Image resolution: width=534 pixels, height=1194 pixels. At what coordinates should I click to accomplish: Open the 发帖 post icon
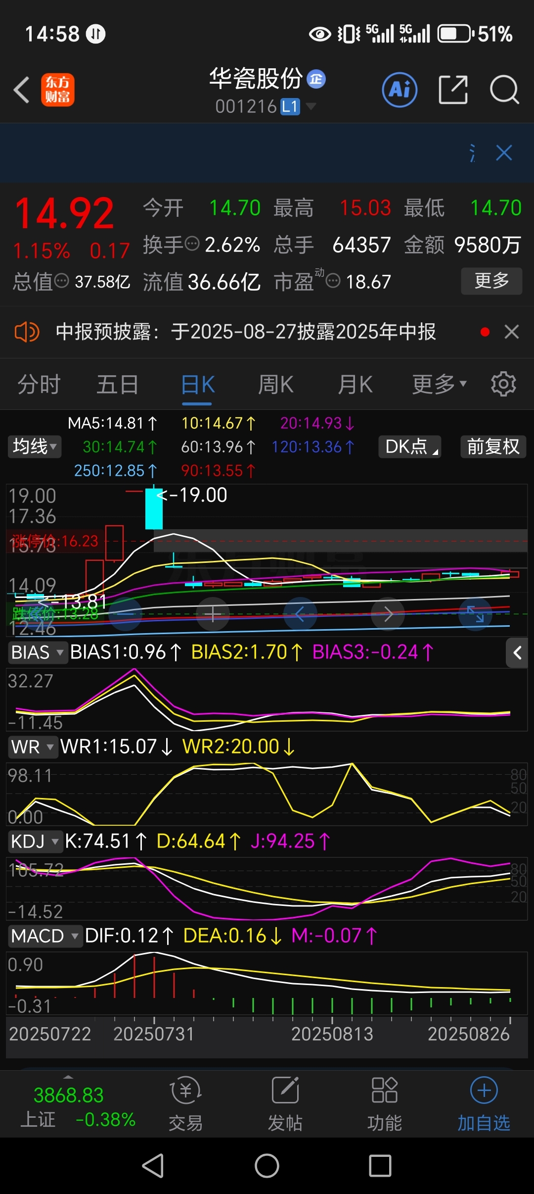pyautogui.click(x=285, y=1104)
